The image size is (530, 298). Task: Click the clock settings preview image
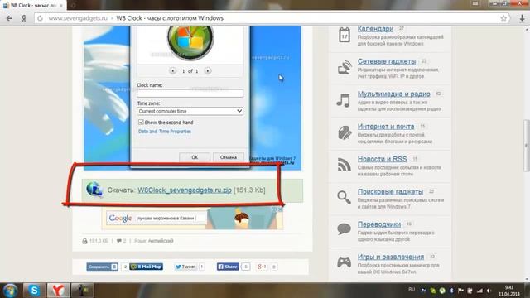(x=192, y=98)
